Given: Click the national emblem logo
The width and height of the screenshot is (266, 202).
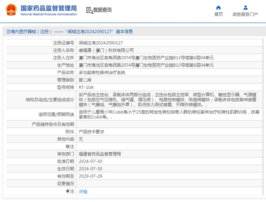Looking at the screenshot, I should click(11, 10).
